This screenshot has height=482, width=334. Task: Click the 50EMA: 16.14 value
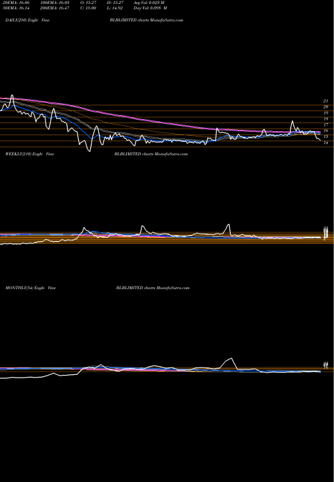(x=15, y=8)
